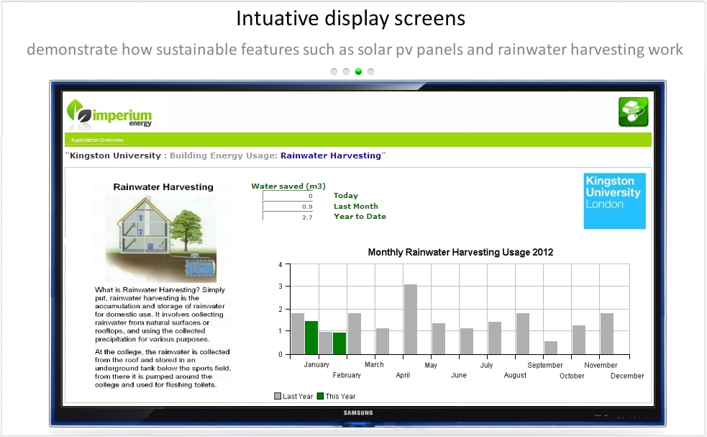Click the tall grey April bar
The height and width of the screenshot is (437, 707).
click(411, 319)
